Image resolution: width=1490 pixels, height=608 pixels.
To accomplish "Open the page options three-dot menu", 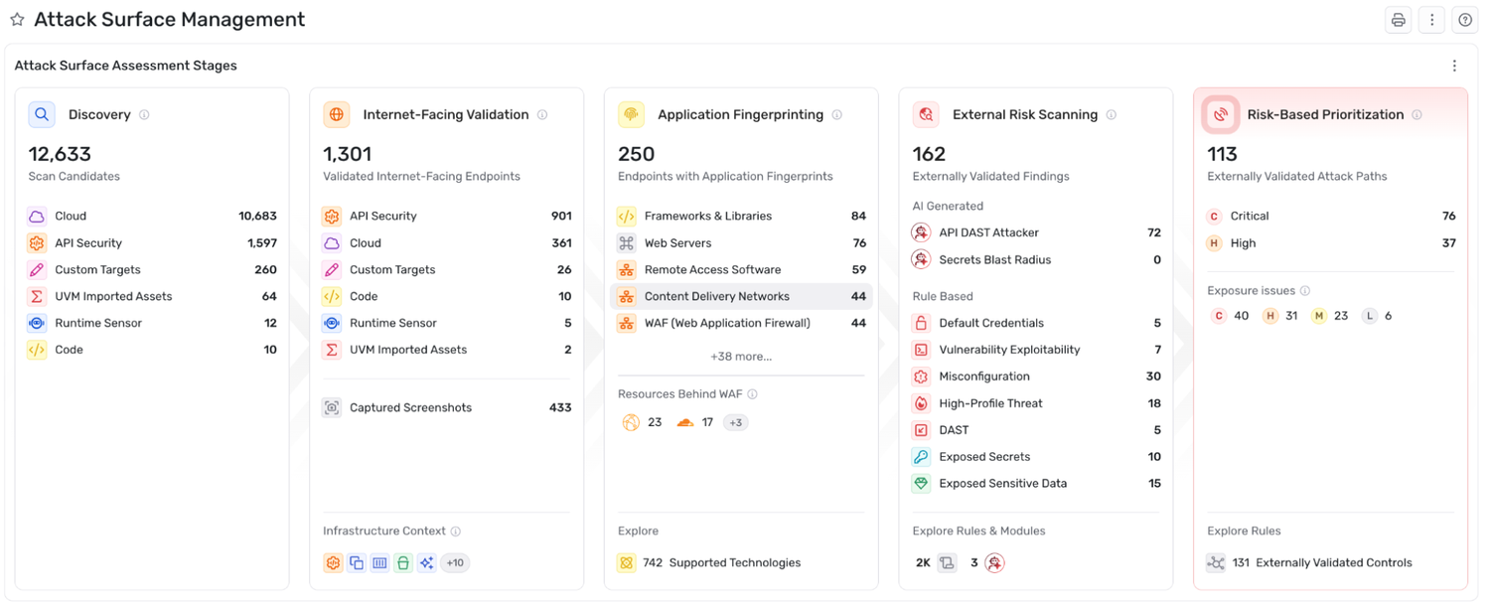I will [x=1431, y=20].
